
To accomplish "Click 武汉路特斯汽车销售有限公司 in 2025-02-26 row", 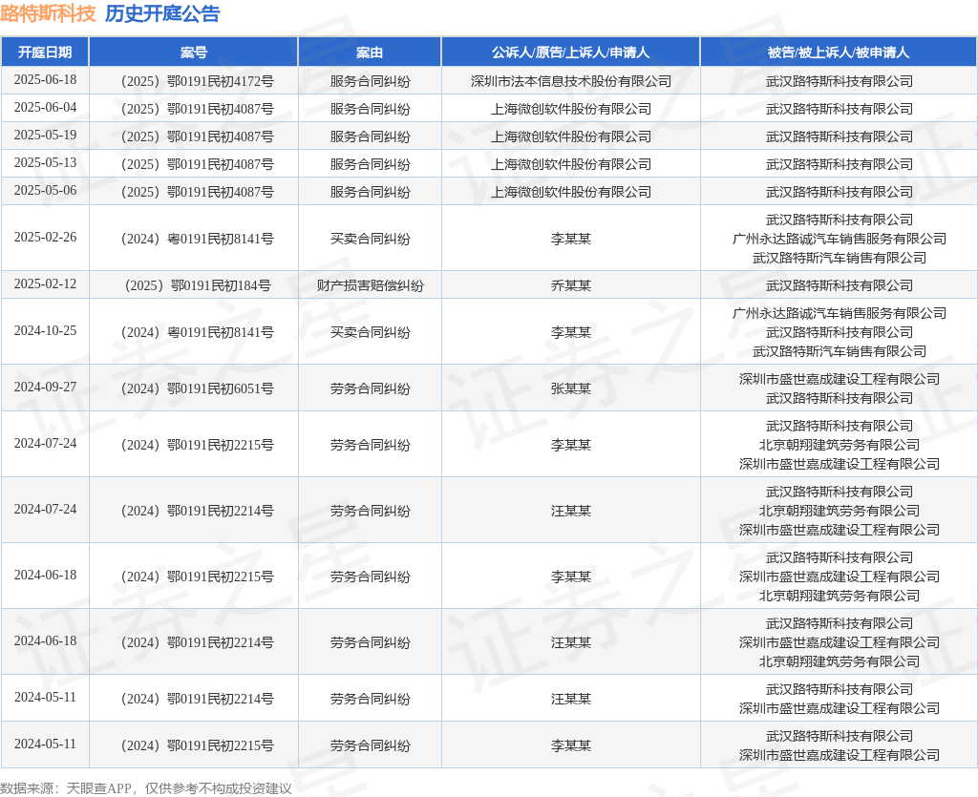I will [x=839, y=258].
